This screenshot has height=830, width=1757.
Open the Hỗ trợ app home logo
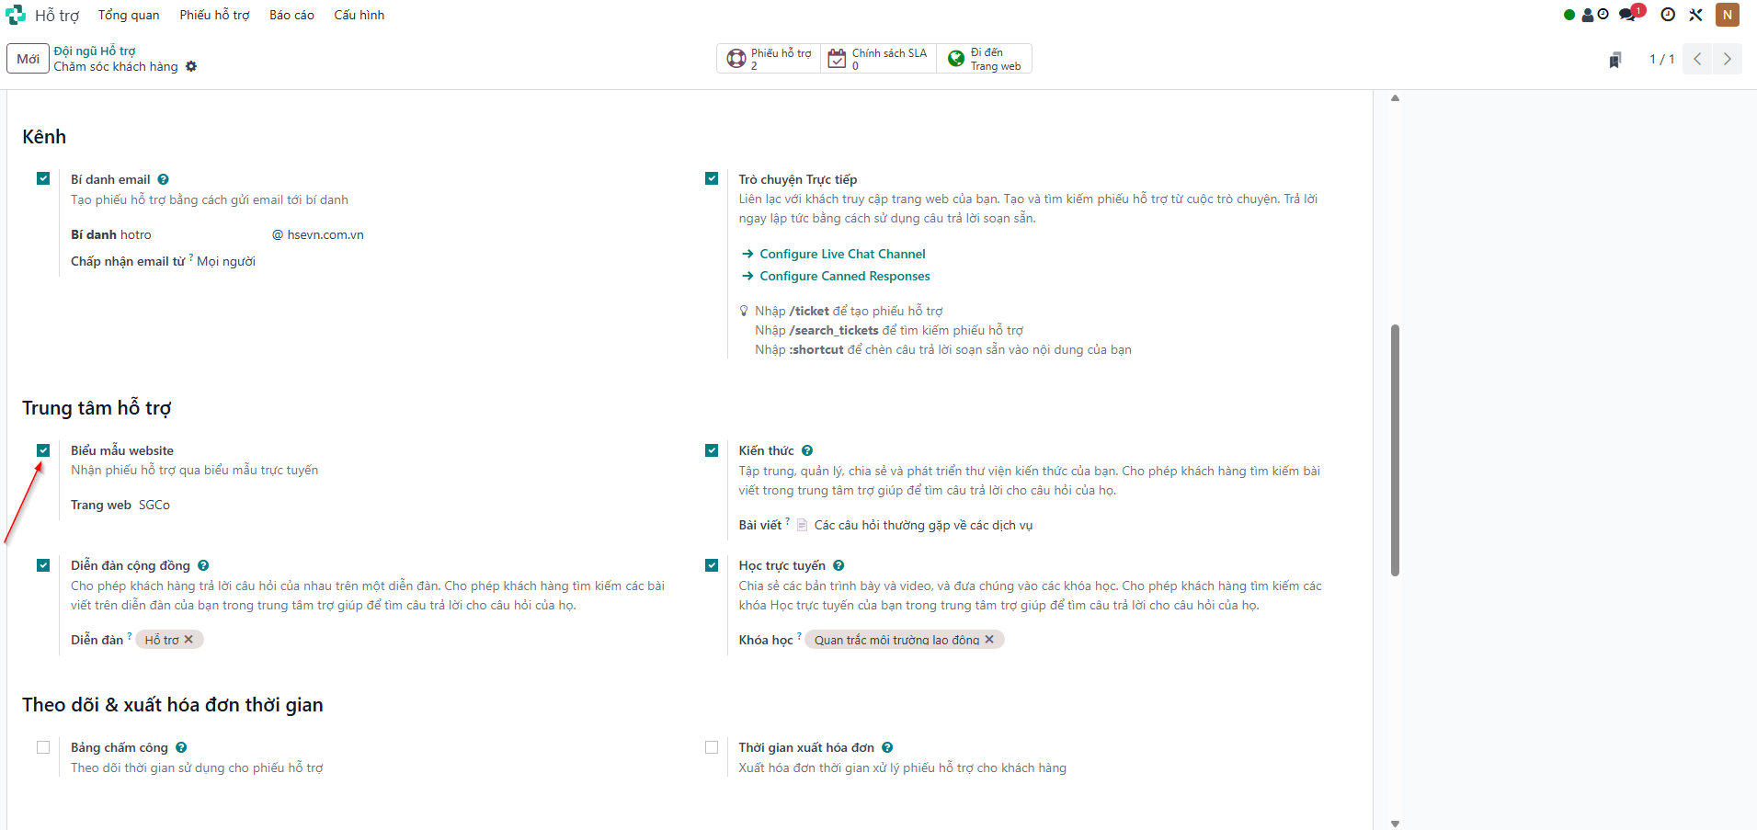tap(16, 15)
